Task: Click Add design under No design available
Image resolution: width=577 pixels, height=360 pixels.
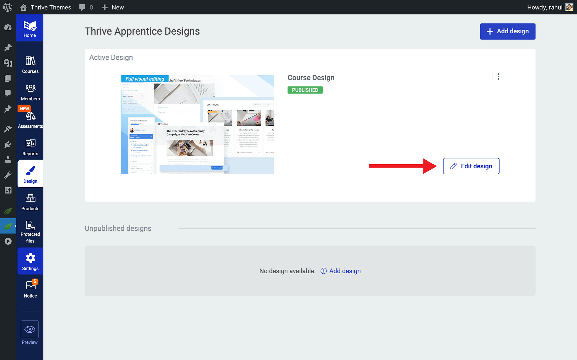Action: pyautogui.click(x=340, y=271)
